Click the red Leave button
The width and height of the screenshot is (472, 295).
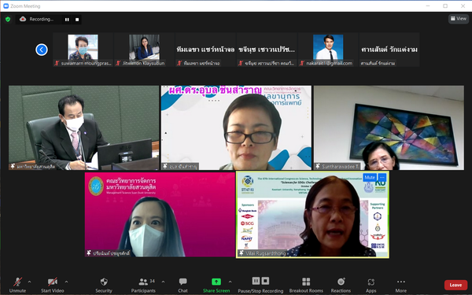(455, 285)
